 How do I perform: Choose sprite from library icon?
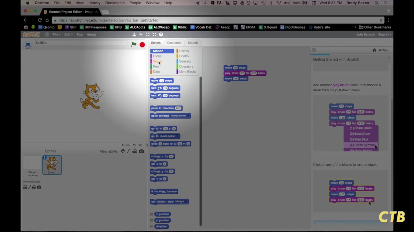point(123,151)
